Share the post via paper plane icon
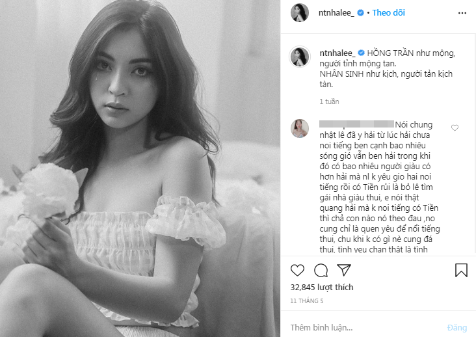 344,269
